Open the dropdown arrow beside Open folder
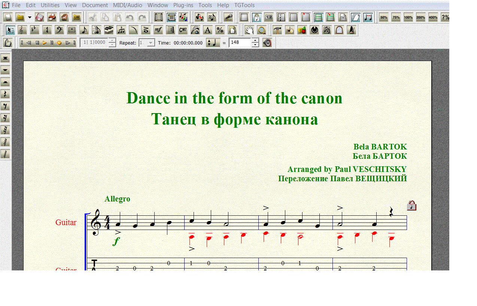This screenshot has width=477, height=306. 30,17
